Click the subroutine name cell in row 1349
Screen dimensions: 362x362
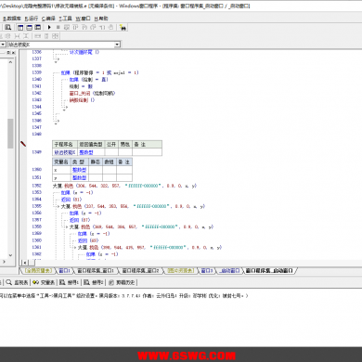65,152
